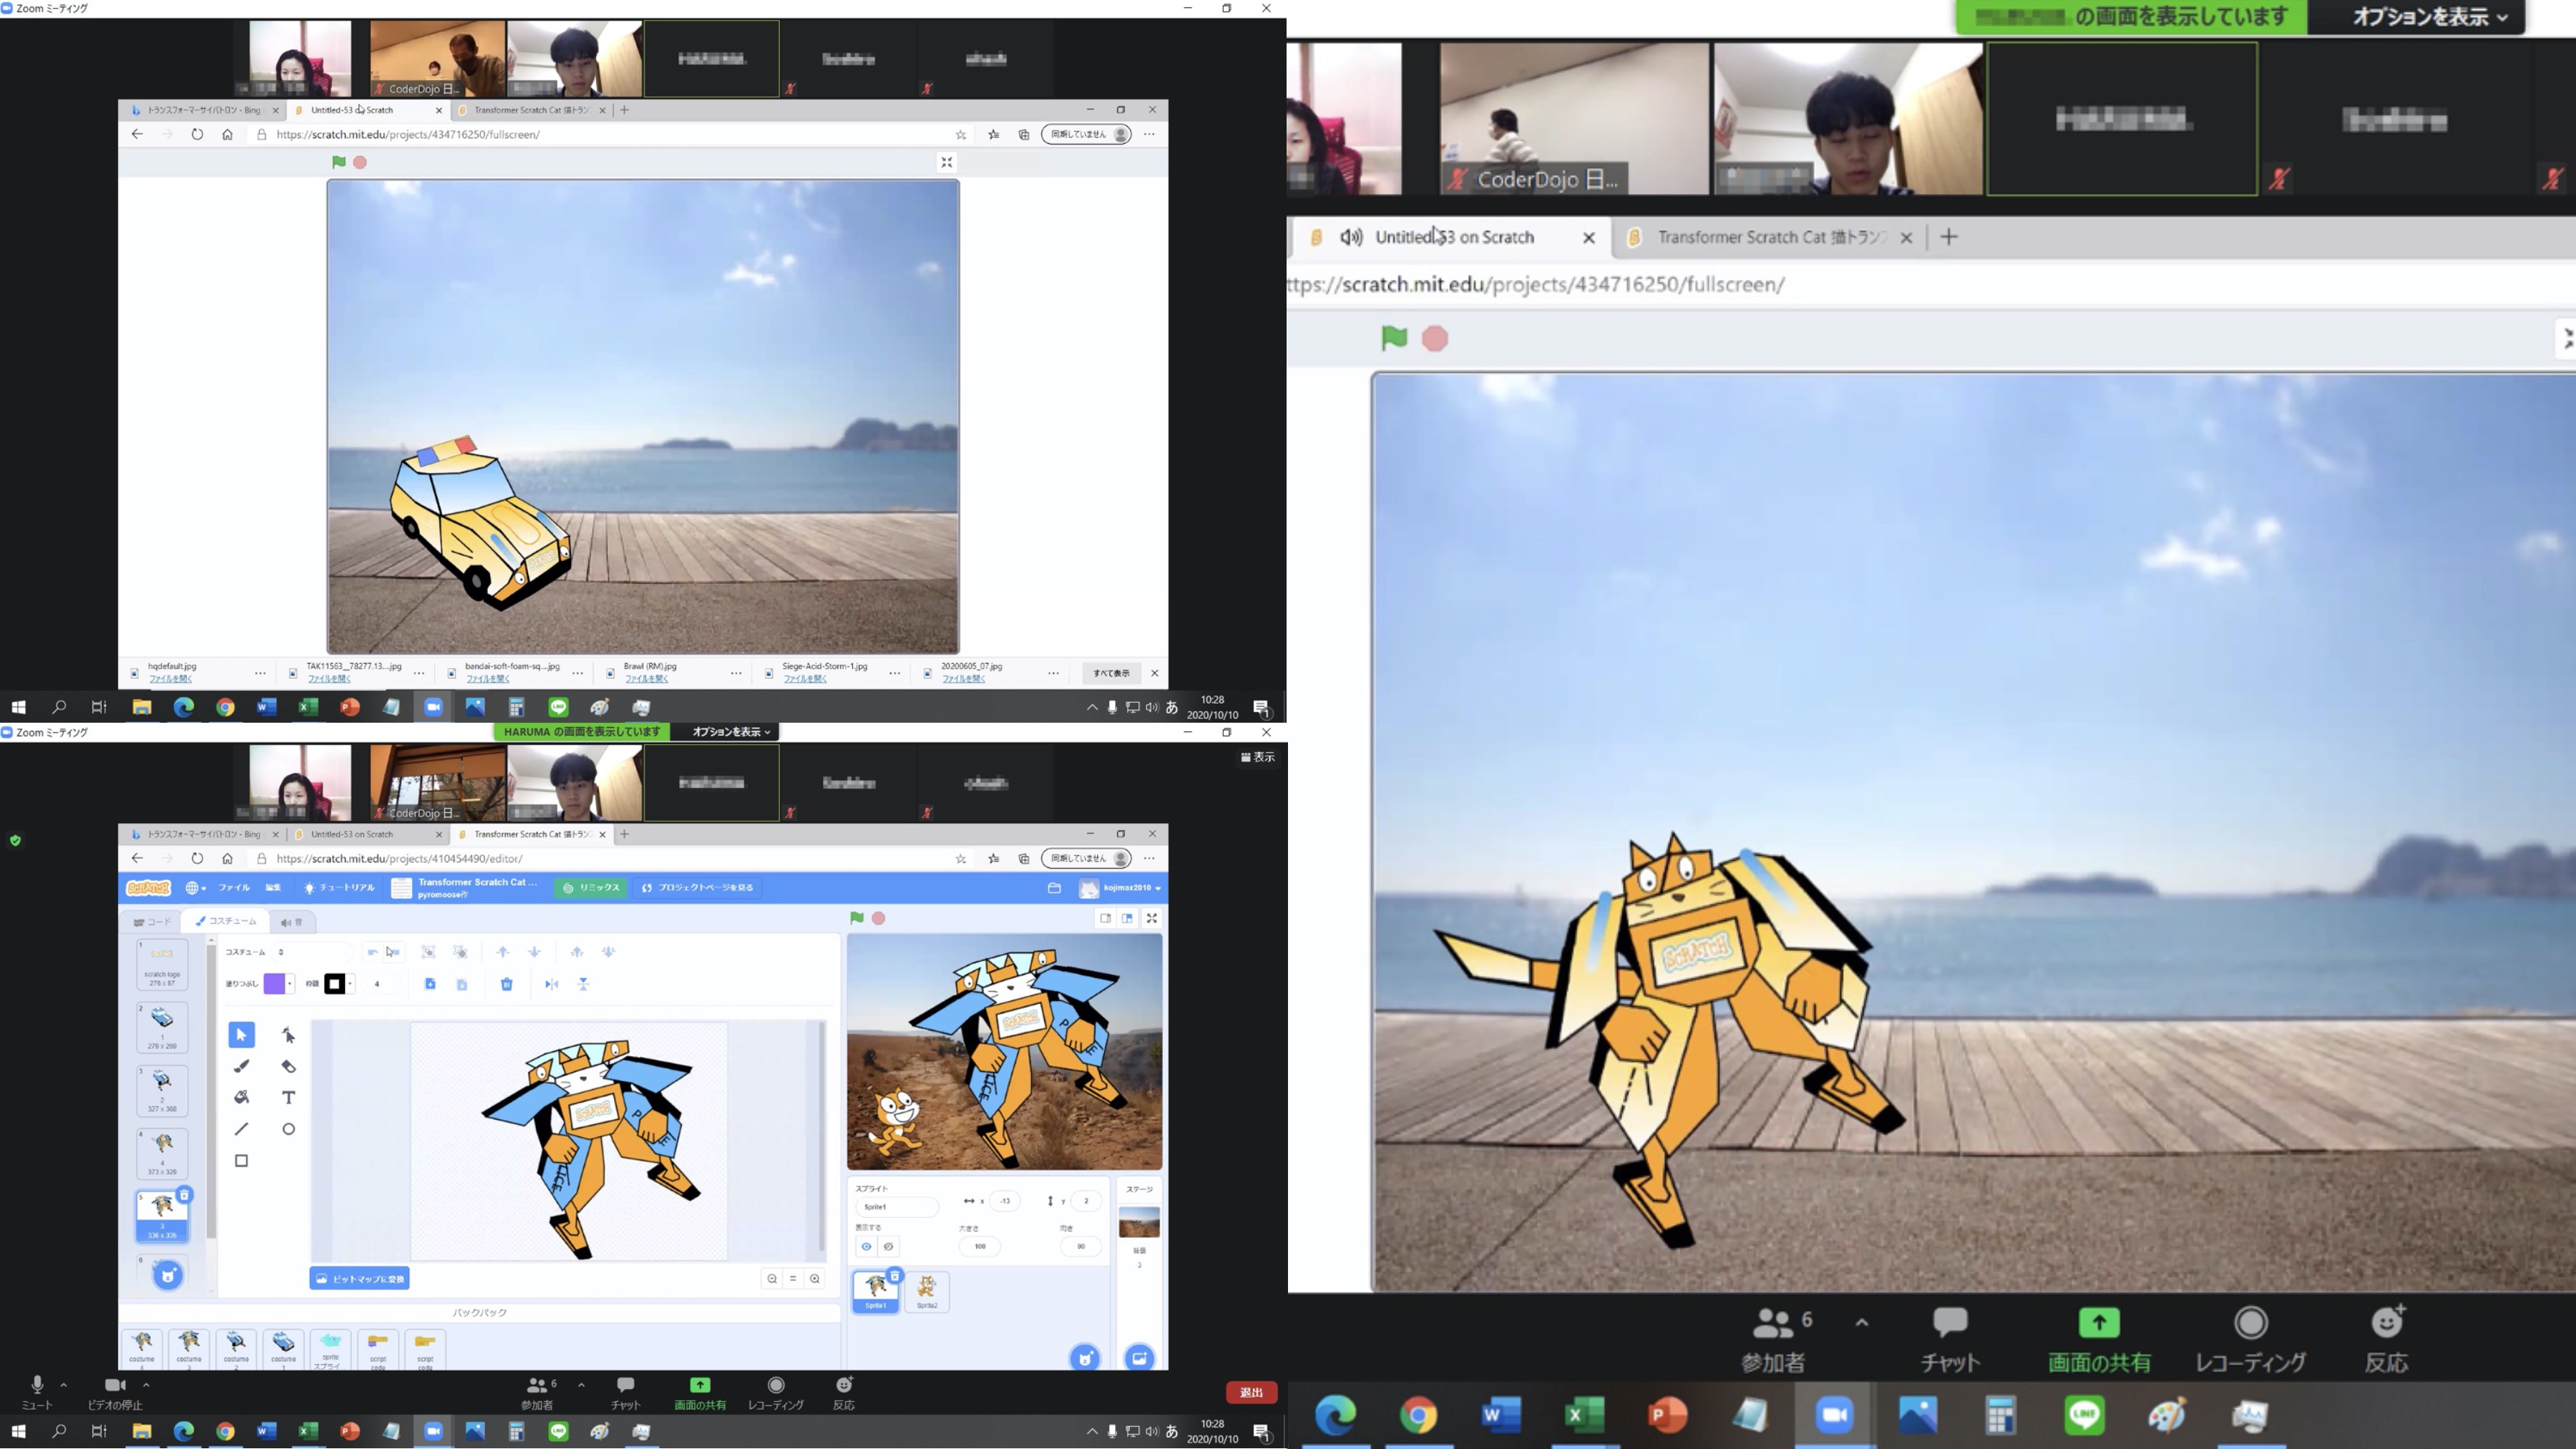
Task: Switch to the large stage layout
Action: pyautogui.click(x=1127, y=918)
